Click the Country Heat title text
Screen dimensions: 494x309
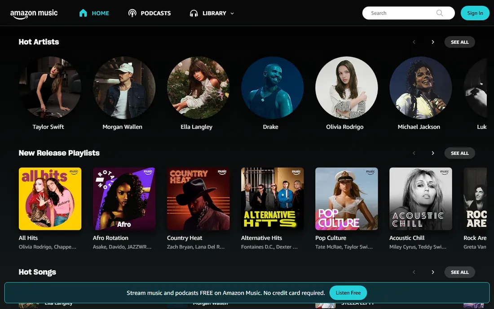[x=185, y=238]
